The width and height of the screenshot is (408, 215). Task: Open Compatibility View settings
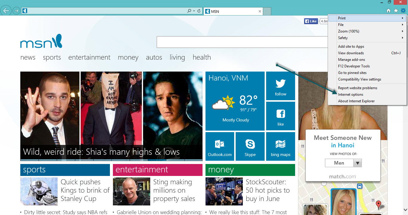tap(367, 79)
